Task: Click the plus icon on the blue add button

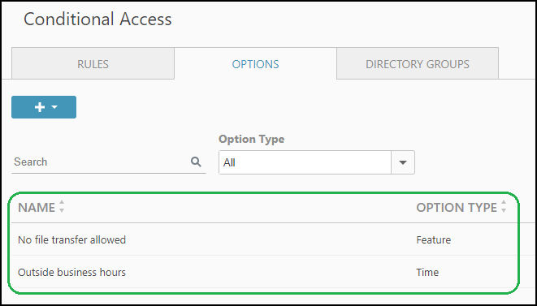Action: (40, 107)
